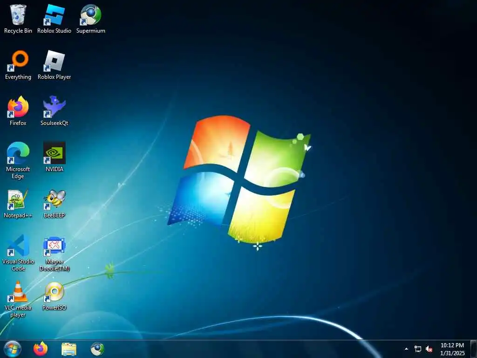Open the muted volume tray icon

(x=429, y=349)
